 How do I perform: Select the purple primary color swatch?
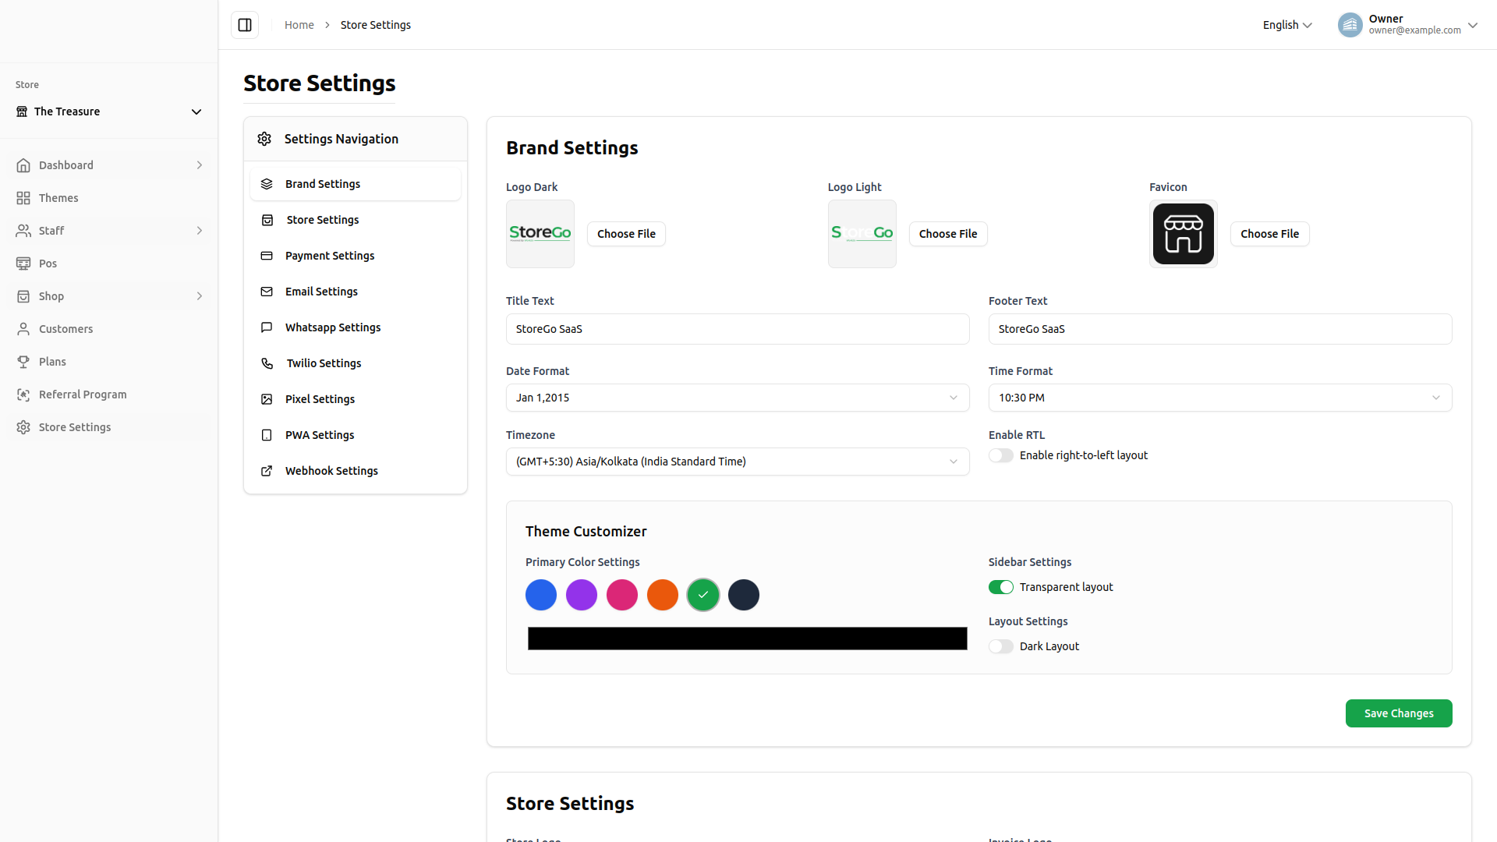582,595
